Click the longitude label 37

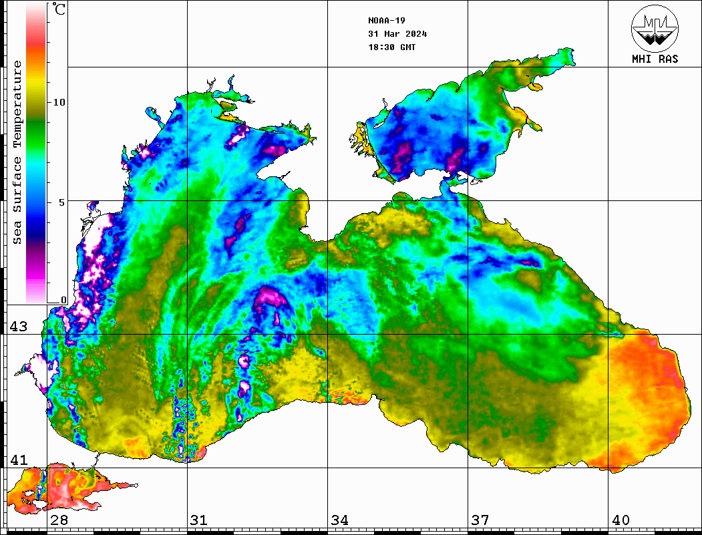coord(480,520)
